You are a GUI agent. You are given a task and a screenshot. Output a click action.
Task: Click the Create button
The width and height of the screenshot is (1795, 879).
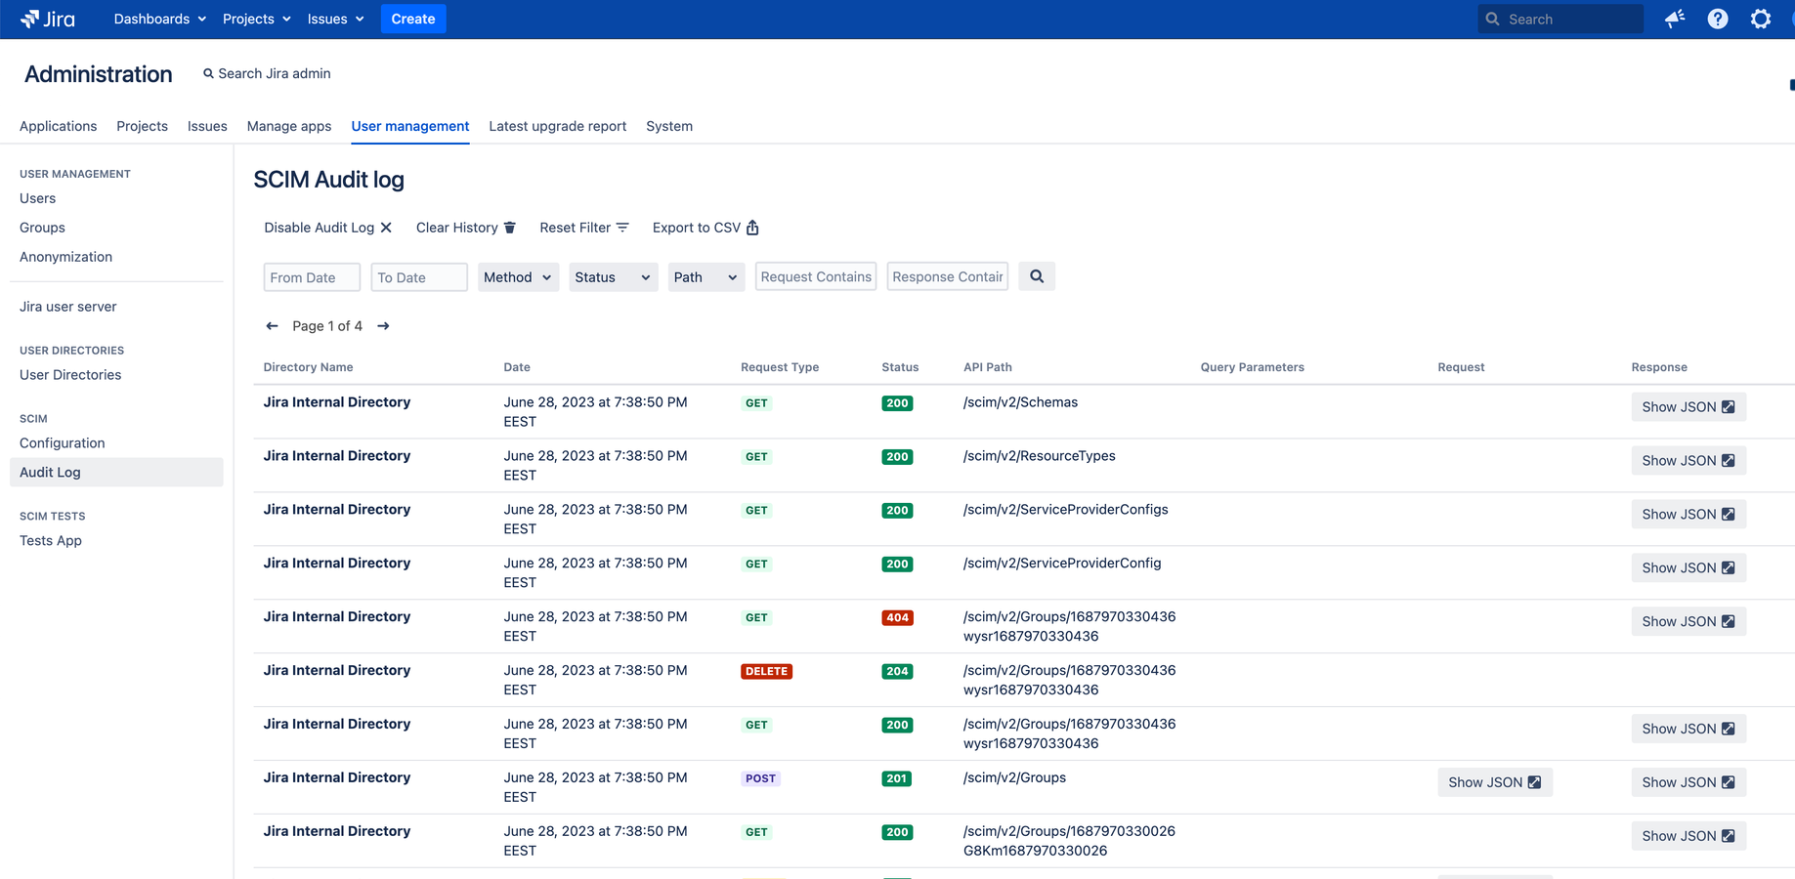click(413, 19)
